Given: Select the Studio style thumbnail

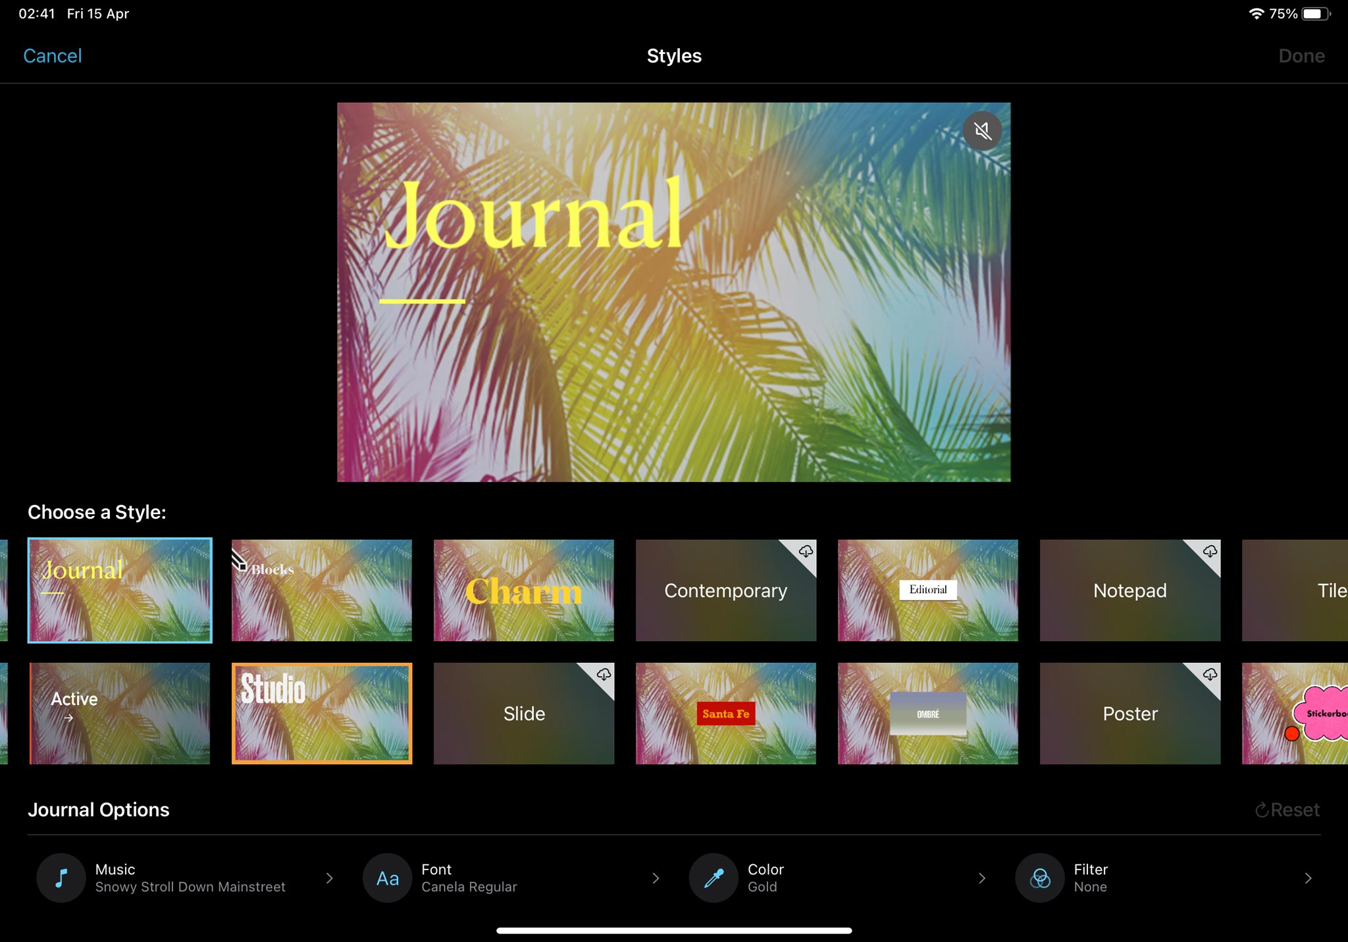Looking at the screenshot, I should tap(321, 714).
